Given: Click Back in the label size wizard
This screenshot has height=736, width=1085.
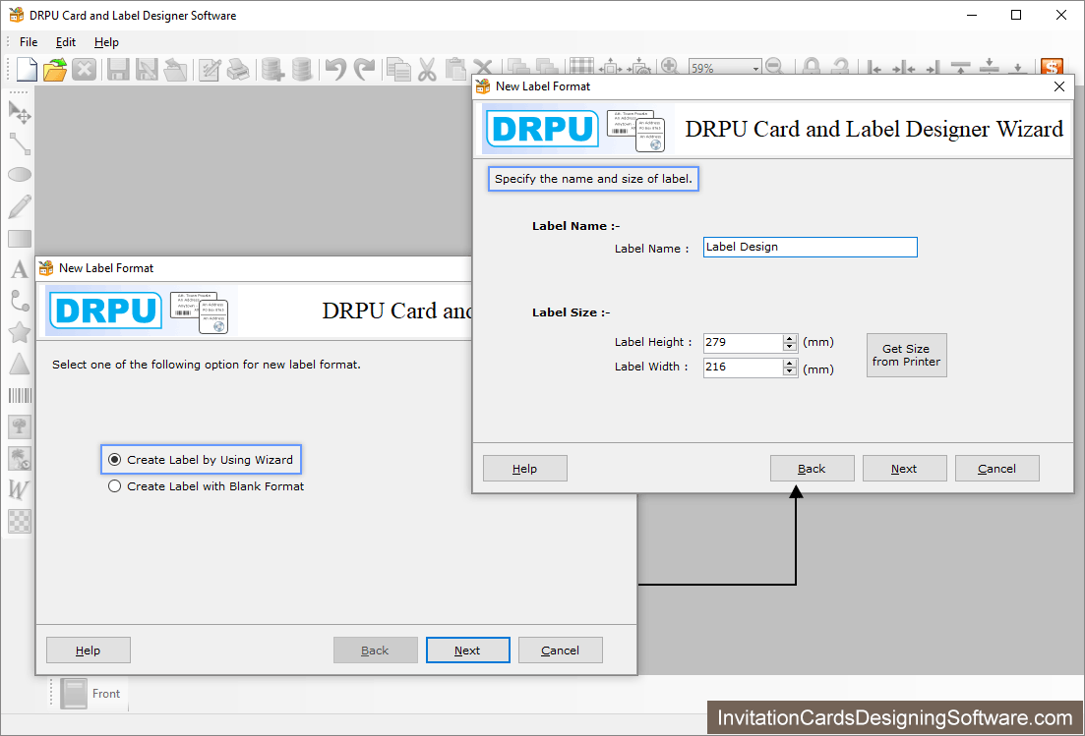Looking at the screenshot, I should tap(812, 469).
